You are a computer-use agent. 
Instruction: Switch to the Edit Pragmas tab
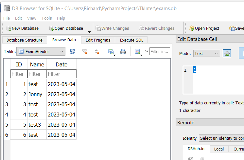coord(98,40)
